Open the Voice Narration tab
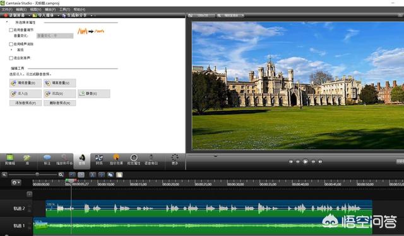This screenshot has height=236, width=404. click(151, 160)
